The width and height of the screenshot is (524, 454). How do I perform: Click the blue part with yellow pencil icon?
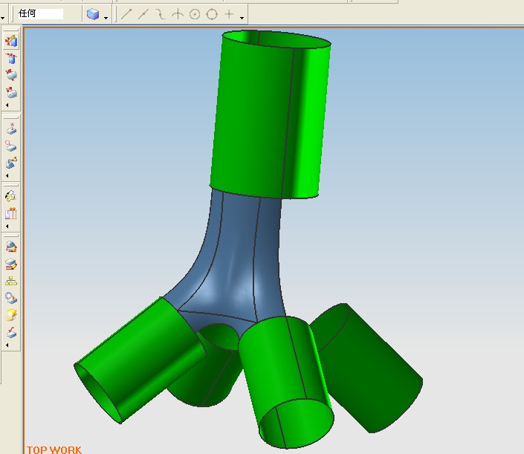pyautogui.click(x=11, y=163)
